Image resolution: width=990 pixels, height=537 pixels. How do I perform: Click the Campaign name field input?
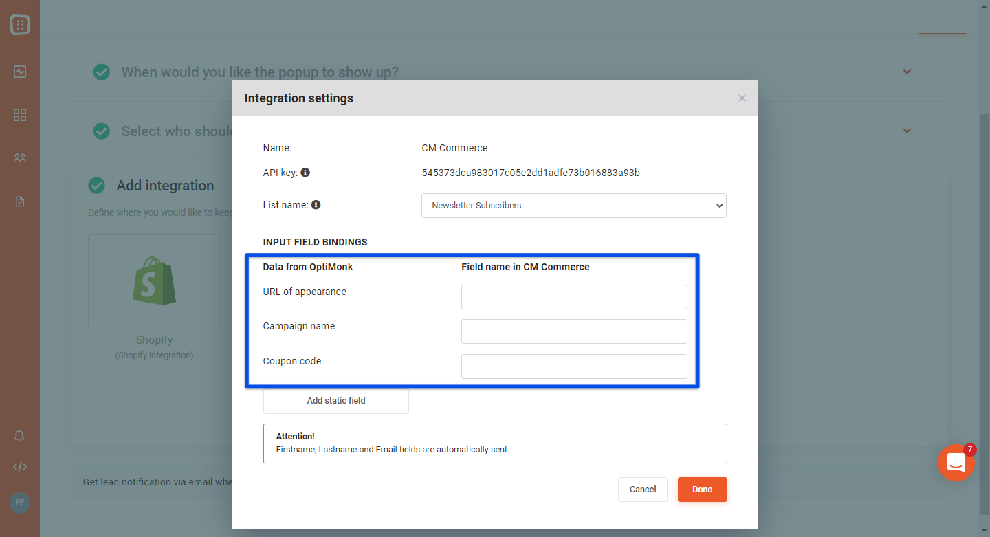point(574,331)
